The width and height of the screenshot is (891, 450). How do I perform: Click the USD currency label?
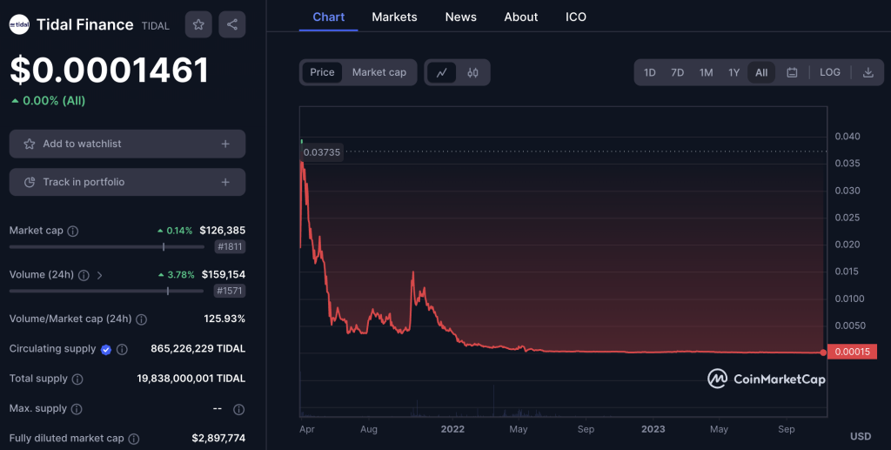pyautogui.click(x=861, y=436)
